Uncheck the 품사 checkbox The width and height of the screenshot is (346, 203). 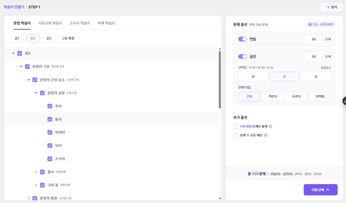[x=42, y=172]
